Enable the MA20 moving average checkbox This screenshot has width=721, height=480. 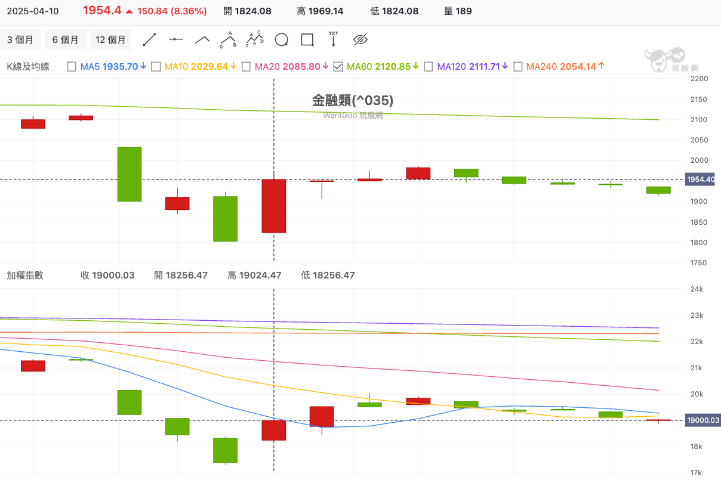[x=246, y=67]
